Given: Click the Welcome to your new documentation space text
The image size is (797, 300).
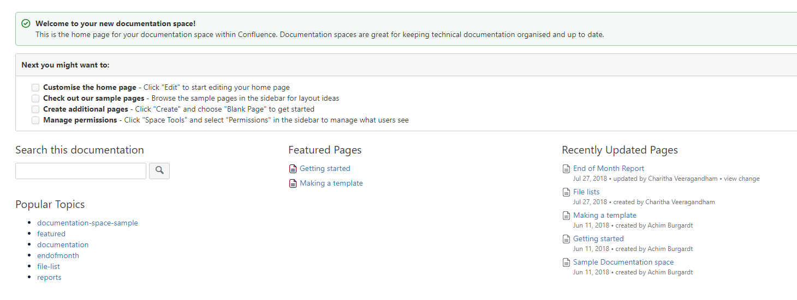Looking at the screenshot, I should click(116, 24).
